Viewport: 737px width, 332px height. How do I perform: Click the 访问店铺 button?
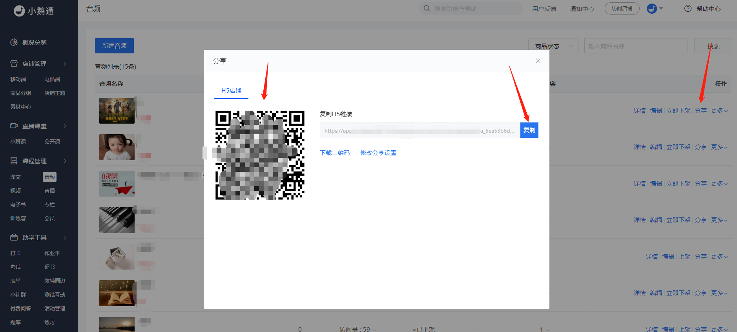coord(622,8)
